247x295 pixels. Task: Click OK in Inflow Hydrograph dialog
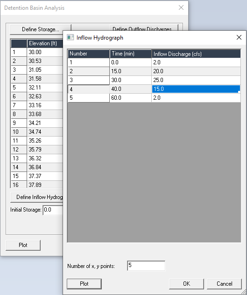186,284
